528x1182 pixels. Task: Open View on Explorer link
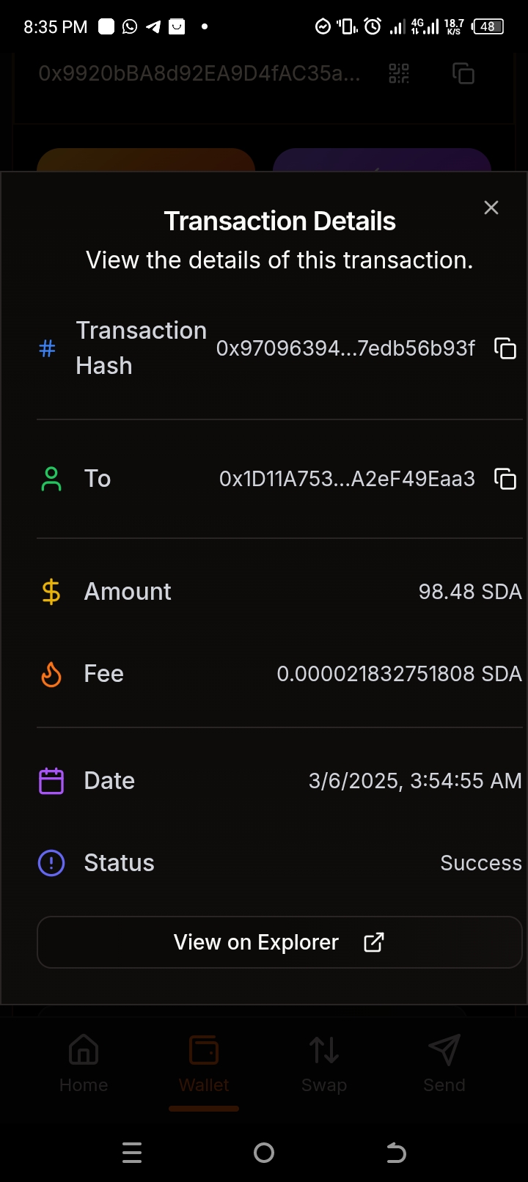pyautogui.click(x=279, y=942)
